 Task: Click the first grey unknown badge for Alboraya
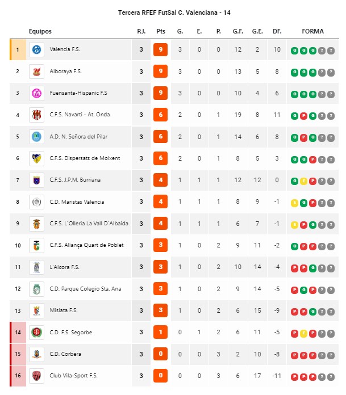(322, 73)
